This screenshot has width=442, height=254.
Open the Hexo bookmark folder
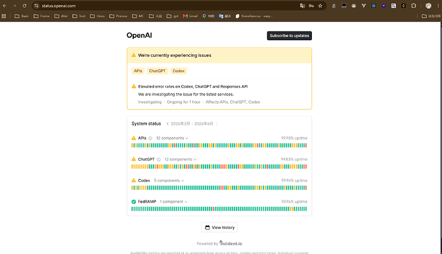tap(97, 16)
